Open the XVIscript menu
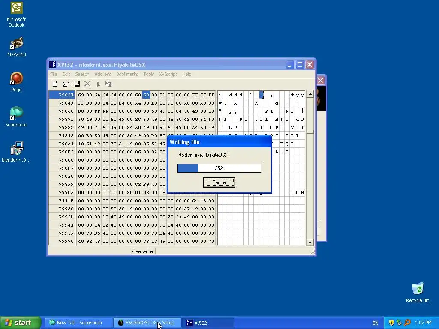The width and height of the screenshot is (439, 329). pyautogui.click(x=168, y=74)
